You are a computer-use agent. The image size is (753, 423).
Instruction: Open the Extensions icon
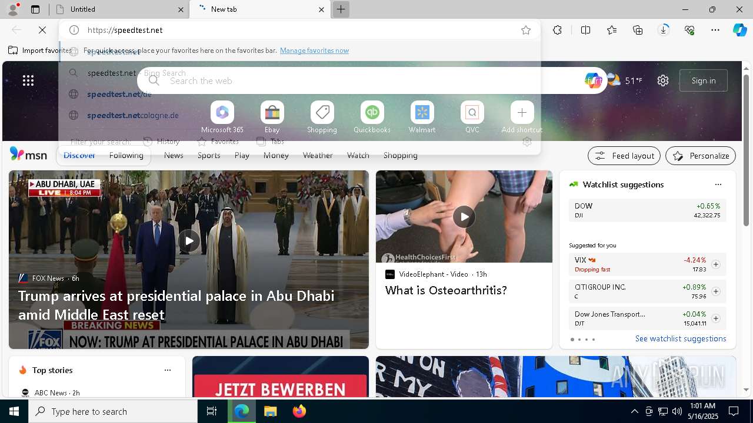(x=558, y=30)
